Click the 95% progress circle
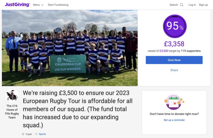This screenshot has width=213, height=138. click(175, 26)
